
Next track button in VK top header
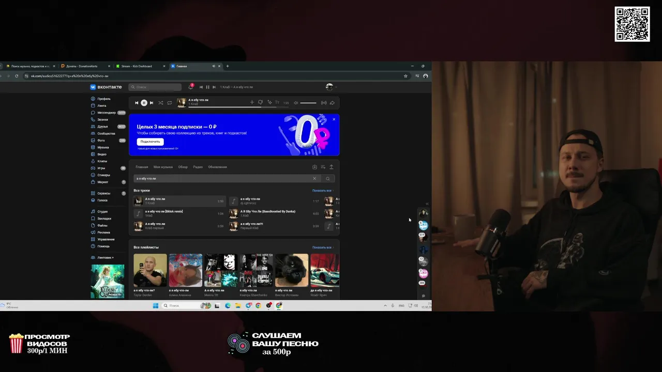(214, 87)
